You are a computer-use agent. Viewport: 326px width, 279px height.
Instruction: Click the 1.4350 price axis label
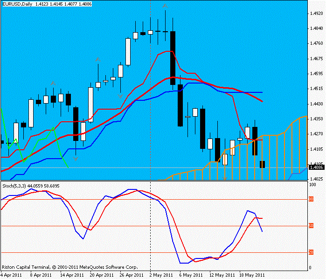[316, 119]
